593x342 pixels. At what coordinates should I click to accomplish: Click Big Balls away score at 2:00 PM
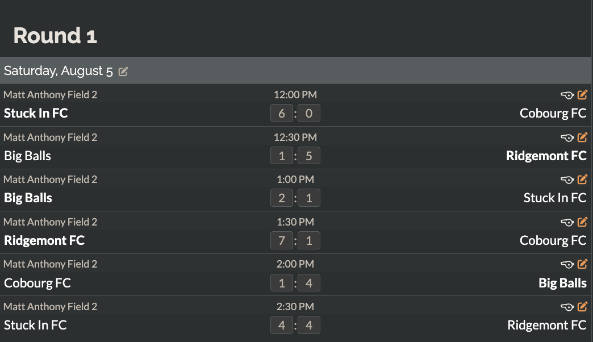pos(309,282)
